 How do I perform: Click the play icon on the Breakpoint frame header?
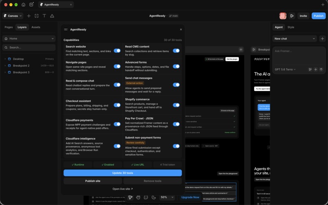(254, 50)
